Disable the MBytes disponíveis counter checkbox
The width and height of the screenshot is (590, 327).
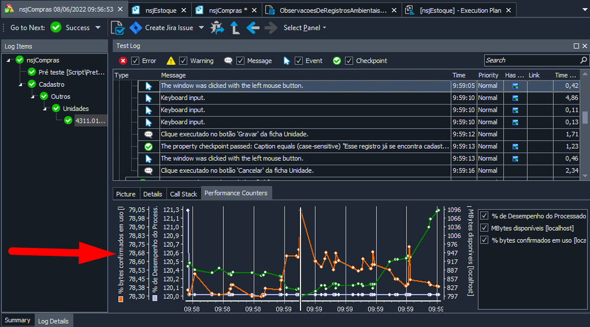pos(484,228)
